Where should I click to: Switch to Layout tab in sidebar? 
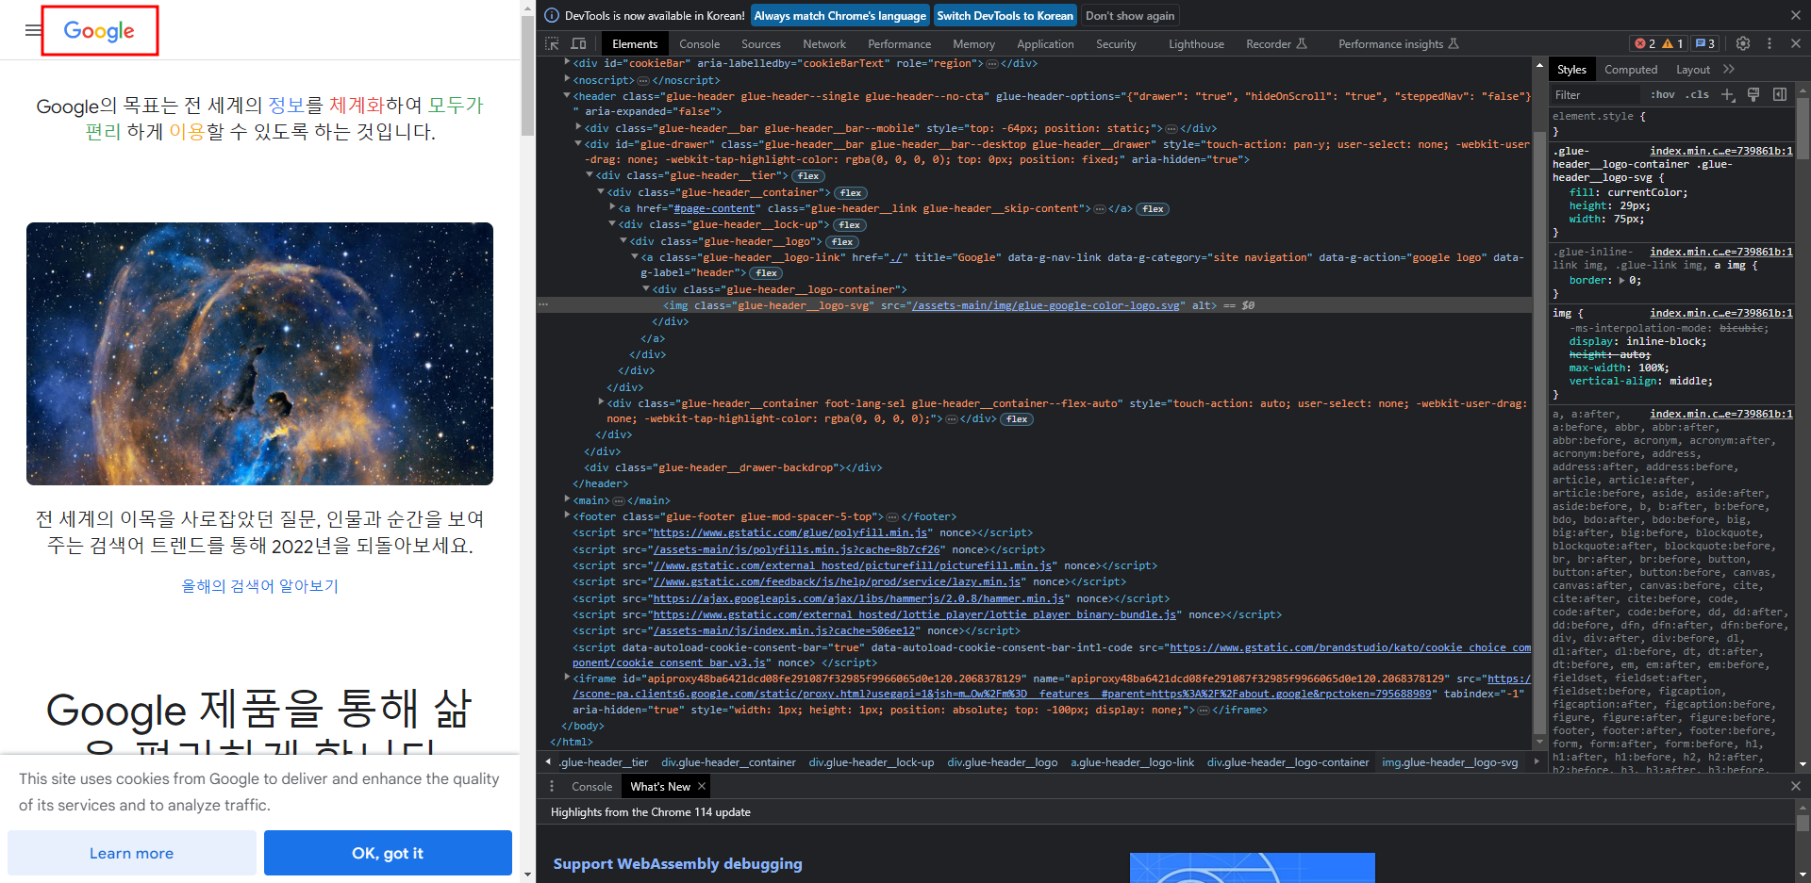(x=1693, y=69)
